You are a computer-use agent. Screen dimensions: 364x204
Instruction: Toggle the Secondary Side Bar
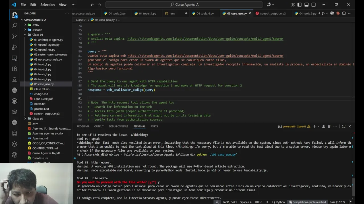(313, 5)
